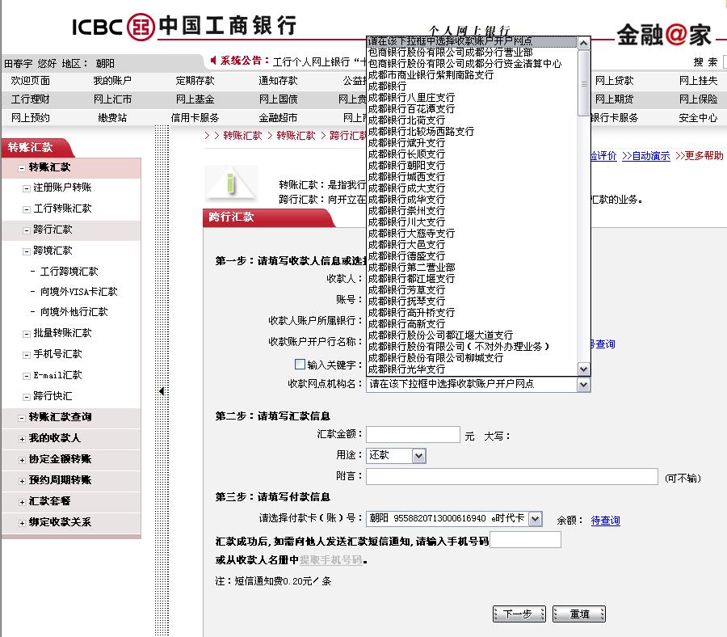The width and height of the screenshot is (727, 637).
Task: Choose 成都银行朝阳支行 from the list
Action: [472, 165]
